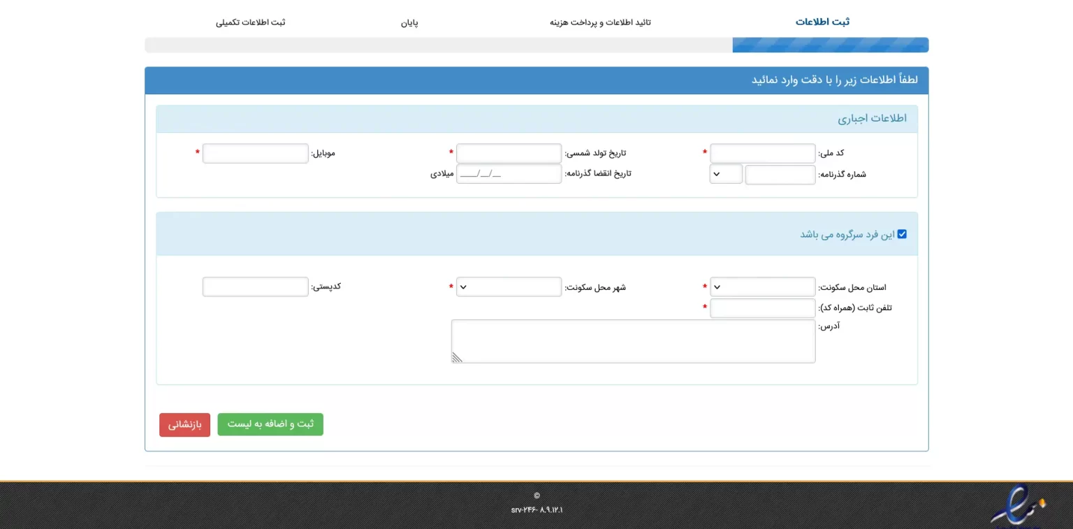
Task: Click the 'شماره گذرنامه' passport number field
Action: 780,175
